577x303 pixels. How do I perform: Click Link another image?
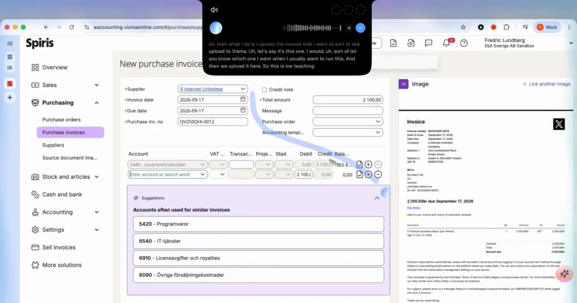[x=547, y=84]
